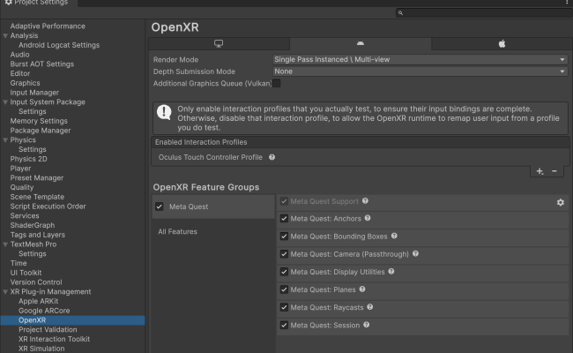Open help for Meta Quest: Display Utilities

(391, 272)
